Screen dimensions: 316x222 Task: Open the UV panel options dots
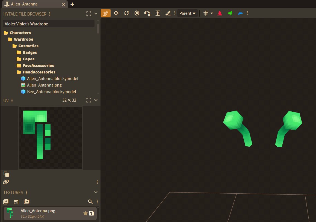pyautogui.click(x=12, y=100)
